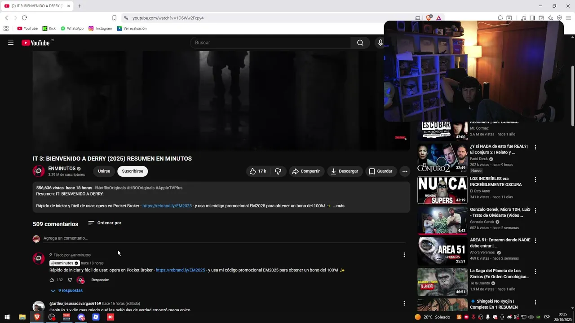
Task: Open Brave Wallet icon
Action: pyautogui.click(x=541, y=18)
